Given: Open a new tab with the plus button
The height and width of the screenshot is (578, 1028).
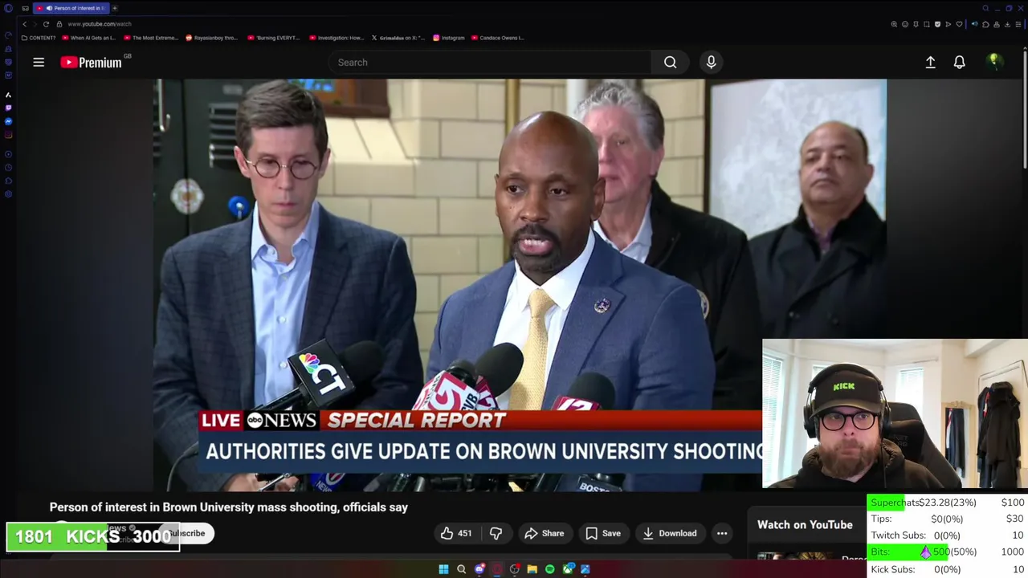Looking at the screenshot, I should pyautogui.click(x=115, y=8).
